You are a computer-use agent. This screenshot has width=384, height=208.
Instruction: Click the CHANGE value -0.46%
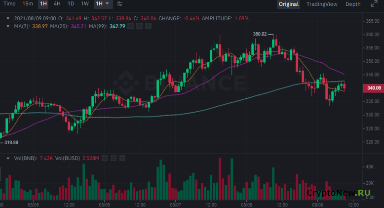click(192, 18)
